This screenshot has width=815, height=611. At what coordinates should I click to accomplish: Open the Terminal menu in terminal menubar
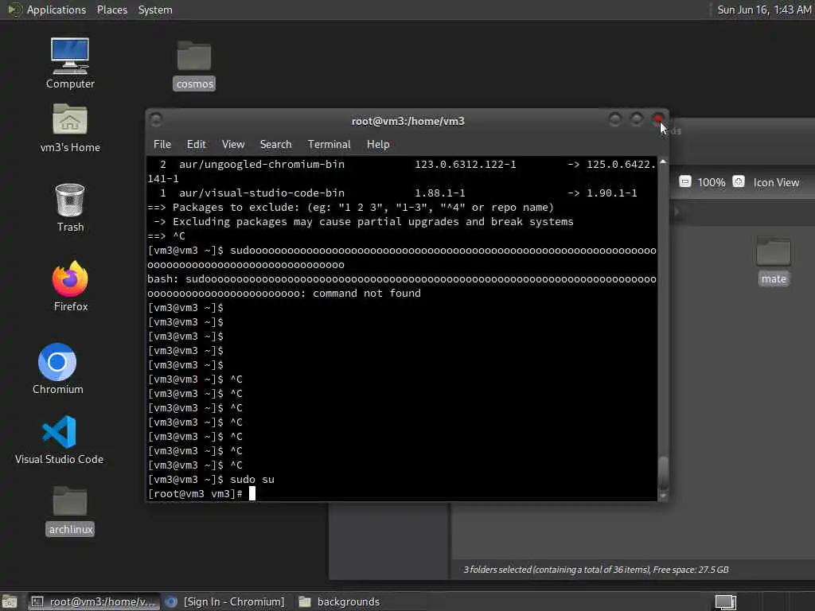click(x=329, y=145)
